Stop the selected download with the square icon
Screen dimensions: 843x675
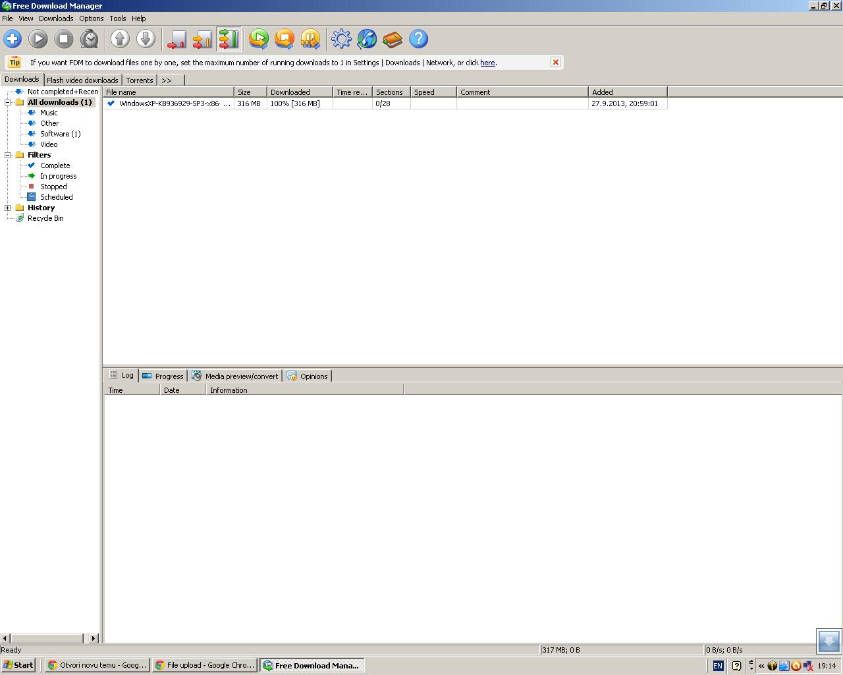click(x=64, y=39)
